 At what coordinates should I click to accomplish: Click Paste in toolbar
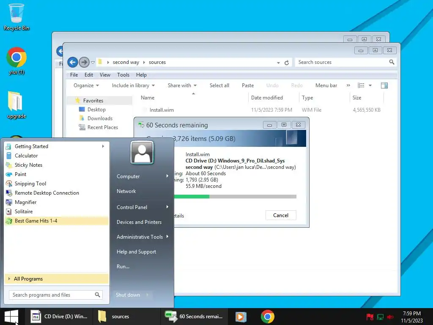(248, 85)
